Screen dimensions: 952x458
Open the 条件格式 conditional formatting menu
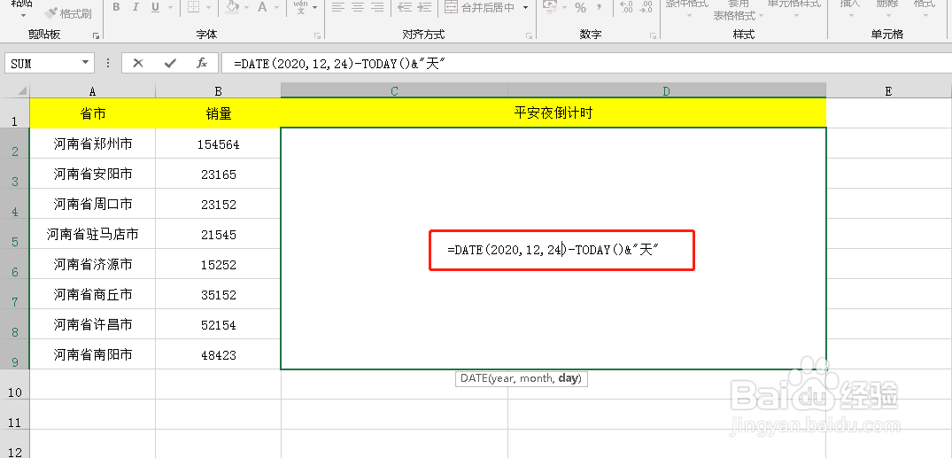[x=686, y=8]
